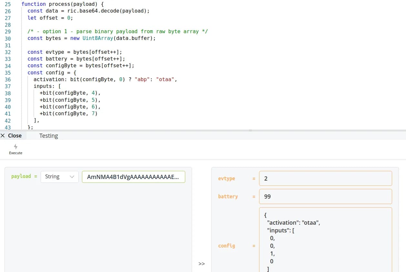Click the "otaa" string in the code editor
The width and height of the screenshot is (406, 272).
click(166, 79)
